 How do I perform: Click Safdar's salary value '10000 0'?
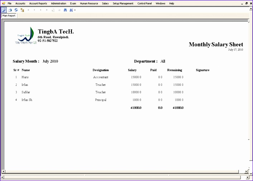pyautogui.click(x=136, y=92)
